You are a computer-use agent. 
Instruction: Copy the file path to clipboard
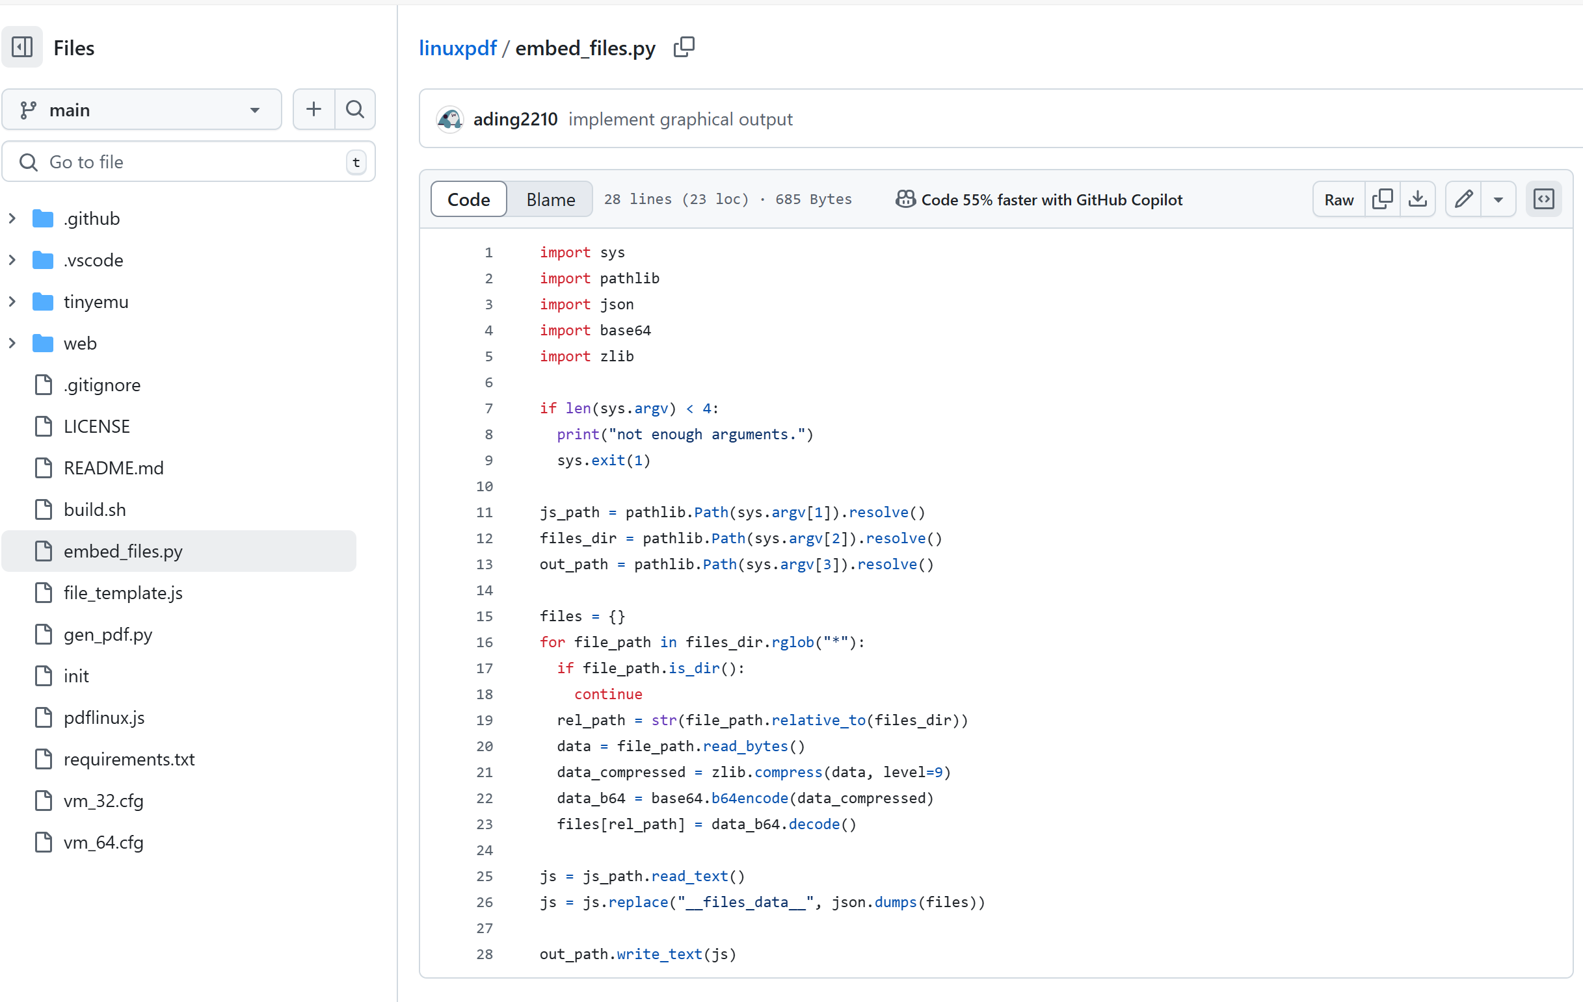pos(684,47)
